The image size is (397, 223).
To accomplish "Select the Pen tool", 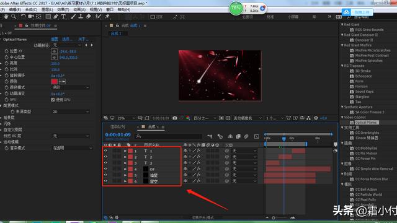I will point(56,17).
